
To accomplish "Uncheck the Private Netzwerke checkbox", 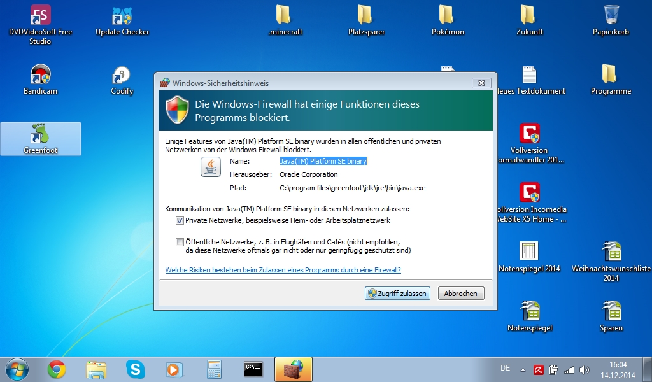I will click(x=180, y=221).
